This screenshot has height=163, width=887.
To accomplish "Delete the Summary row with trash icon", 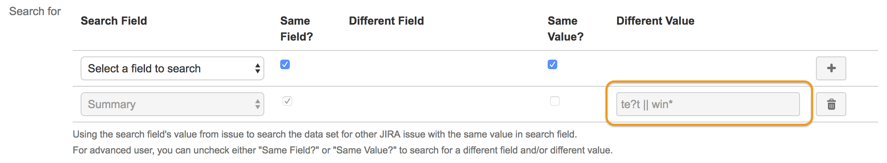I will [831, 104].
